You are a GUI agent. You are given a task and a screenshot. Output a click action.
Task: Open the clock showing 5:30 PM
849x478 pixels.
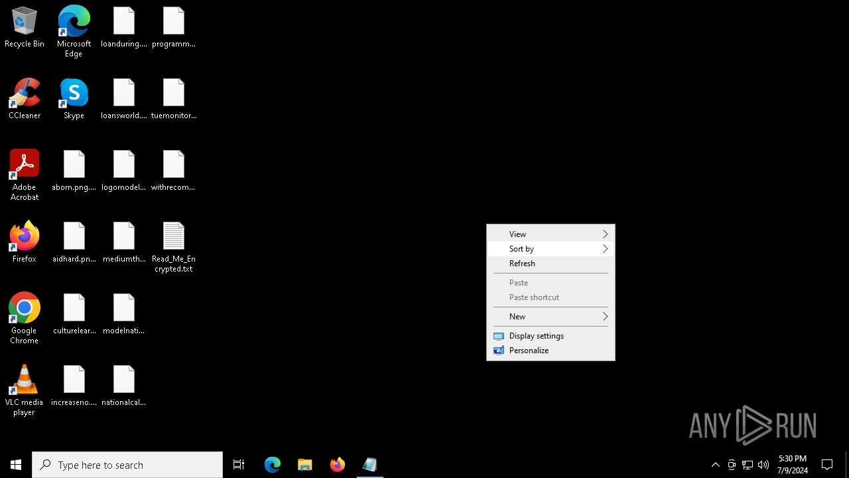[793, 465]
